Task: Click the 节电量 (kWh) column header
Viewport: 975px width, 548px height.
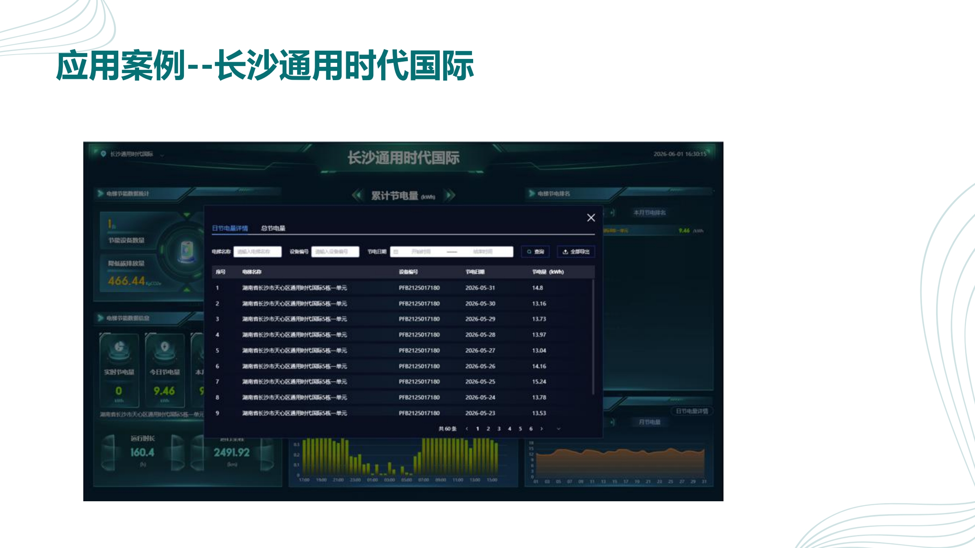Action: [548, 272]
